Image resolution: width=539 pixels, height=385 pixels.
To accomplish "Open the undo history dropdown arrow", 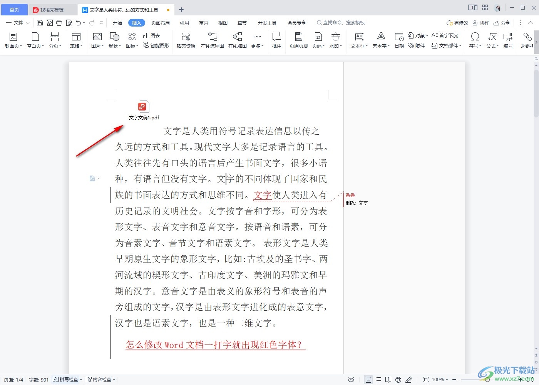I will tap(84, 23).
